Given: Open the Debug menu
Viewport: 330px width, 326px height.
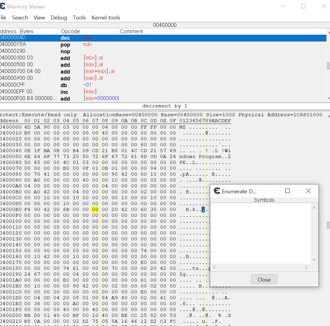Looking at the screenshot, I should 58,18.
